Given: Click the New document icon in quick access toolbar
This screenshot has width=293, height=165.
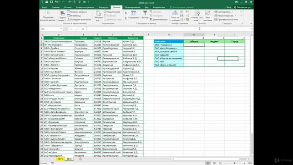Looking at the screenshot, I should (42, 2).
